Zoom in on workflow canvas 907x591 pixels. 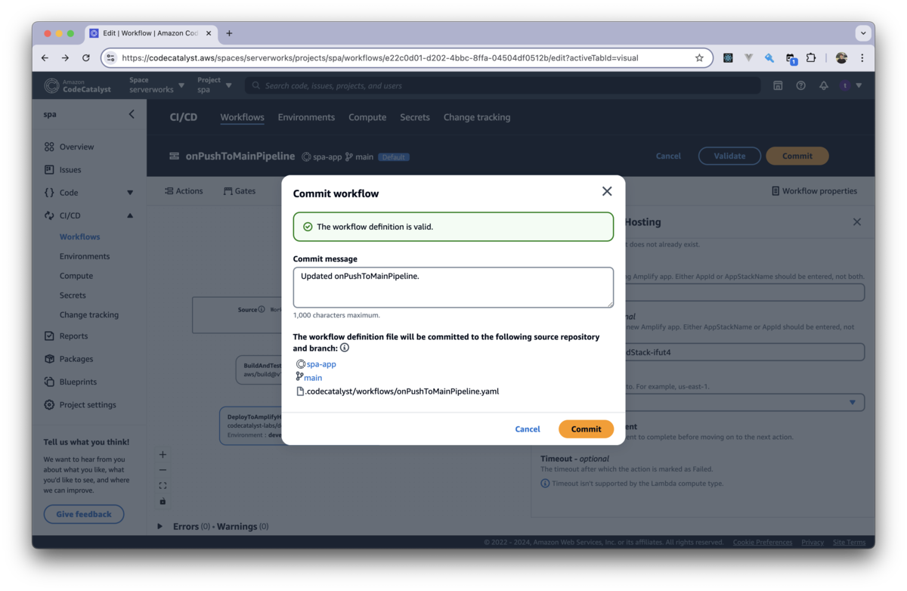tap(163, 454)
